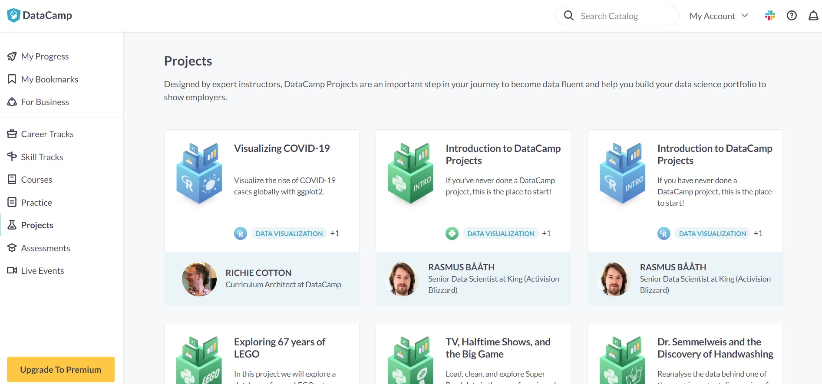Click the Upgrade To Premium button
The height and width of the screenshot is (384, 822).
61,369
